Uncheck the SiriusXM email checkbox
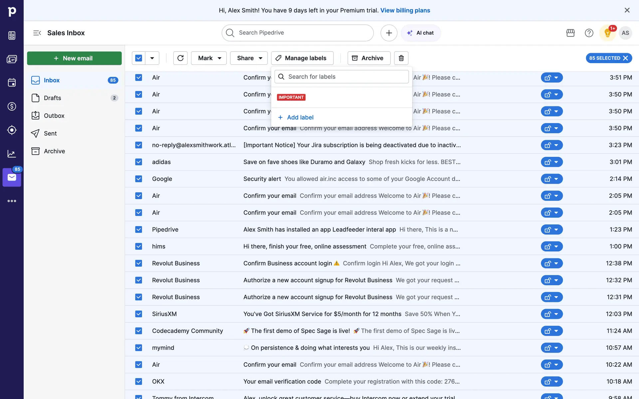639x399 pixels. 139,314
